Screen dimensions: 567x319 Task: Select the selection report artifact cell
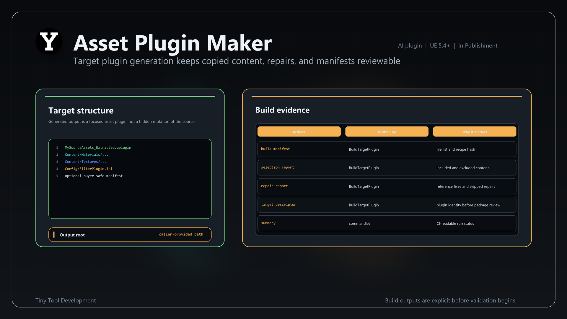[277, 167]
